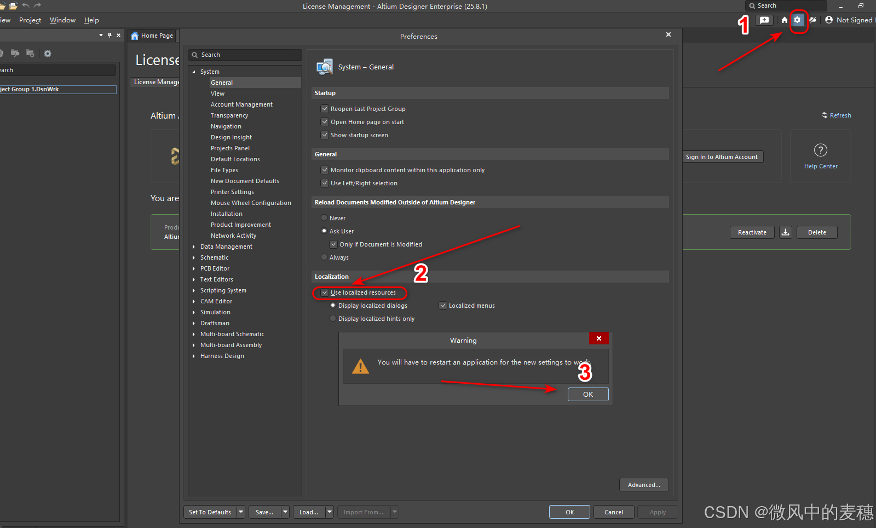The height and width of the screenshot is (528, 876).
Task: Select View under System tree
Action: pos(218,93)
